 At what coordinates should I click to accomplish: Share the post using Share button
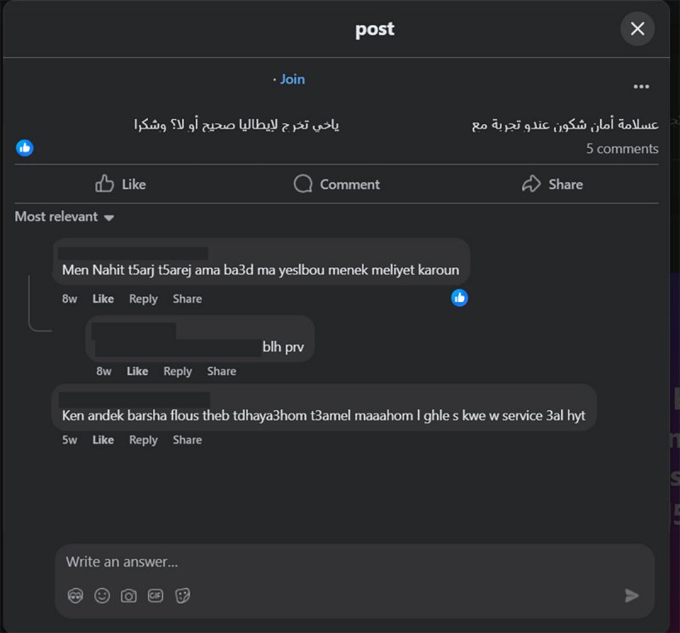[x=552, y=184]
